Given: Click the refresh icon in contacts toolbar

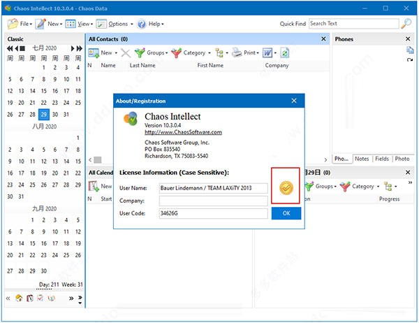Looking at the screenshot, I should click(285, 52).
